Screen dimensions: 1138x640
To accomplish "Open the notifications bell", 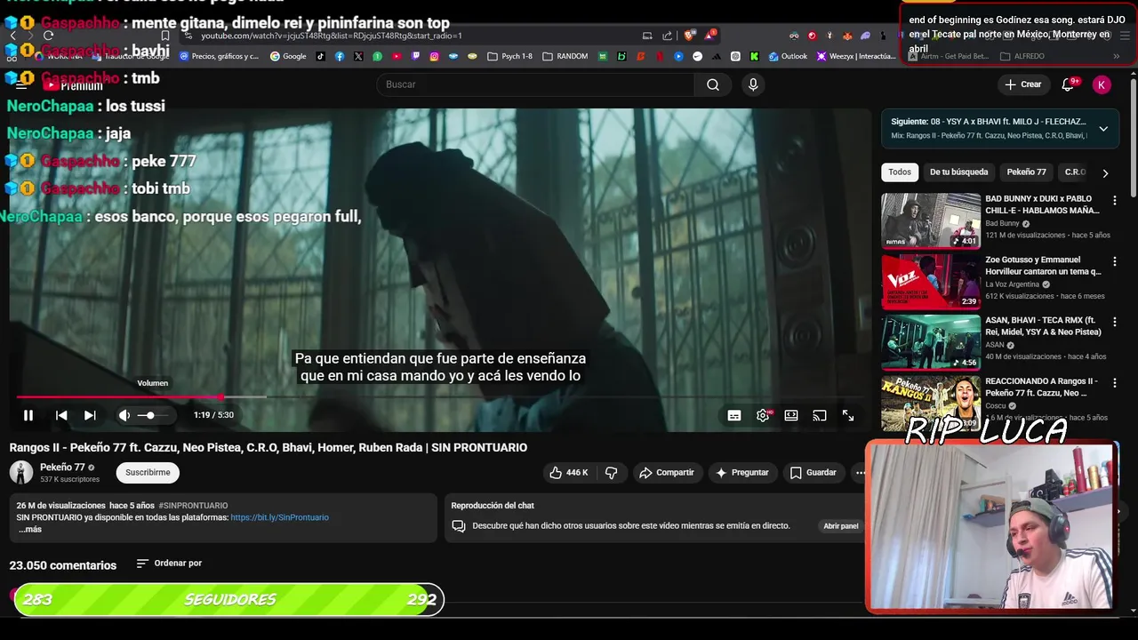I will pos(1069,84).
